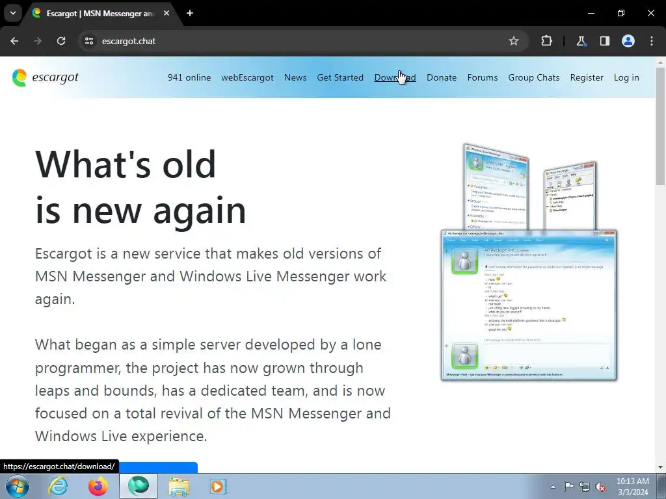Expand the tab search dropdown arrow
The image size is (666, 499).
[13, 13]
